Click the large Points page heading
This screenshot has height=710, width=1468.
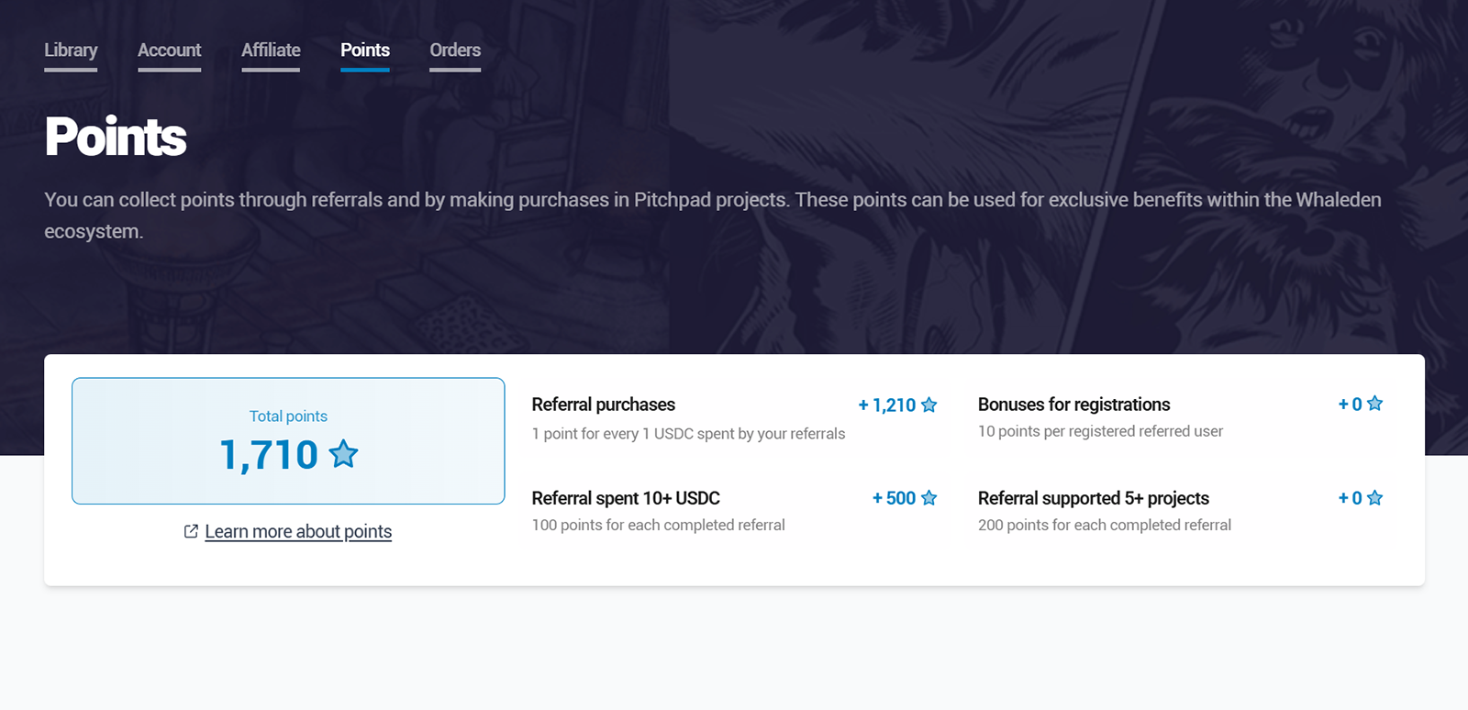tap(116, 138)
